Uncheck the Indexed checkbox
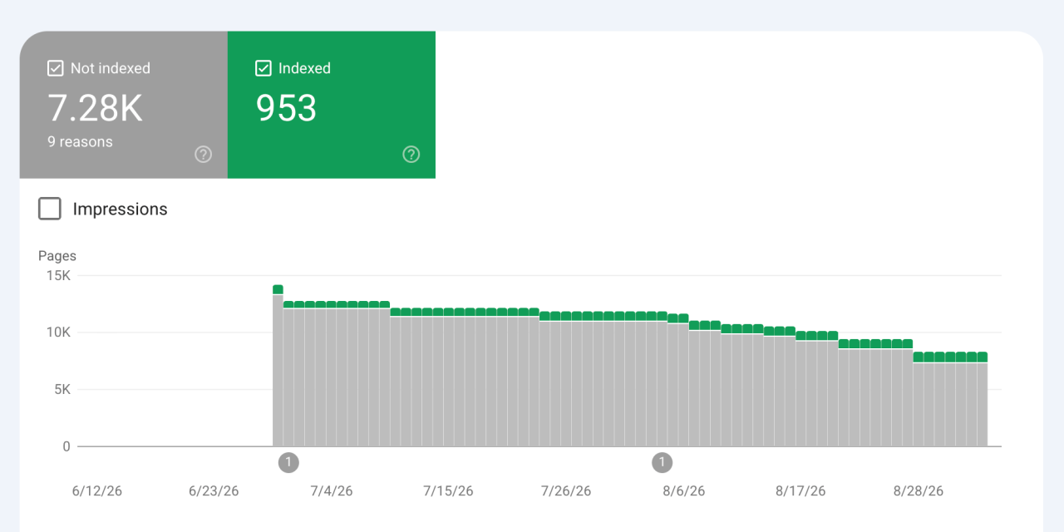The height and width of the screenshot is (532, 1064). pyautogui.click(x=264, y=68)
